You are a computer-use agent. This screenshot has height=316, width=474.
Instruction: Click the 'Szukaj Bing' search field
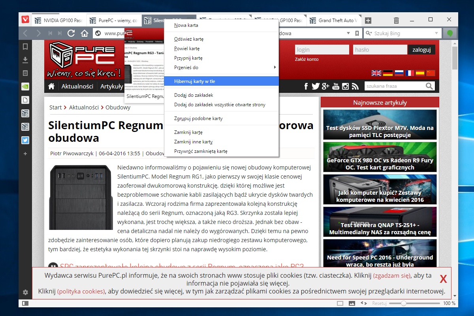coord(402,33)
